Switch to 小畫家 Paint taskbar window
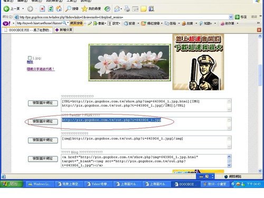 point(214,184)
